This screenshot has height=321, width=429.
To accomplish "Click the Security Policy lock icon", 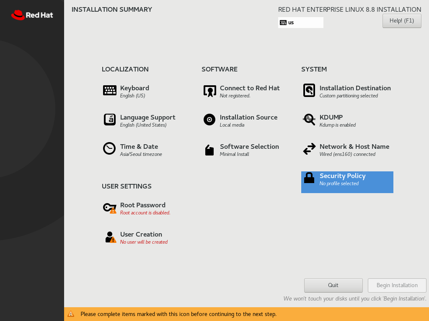I will [x=309, y=178].
